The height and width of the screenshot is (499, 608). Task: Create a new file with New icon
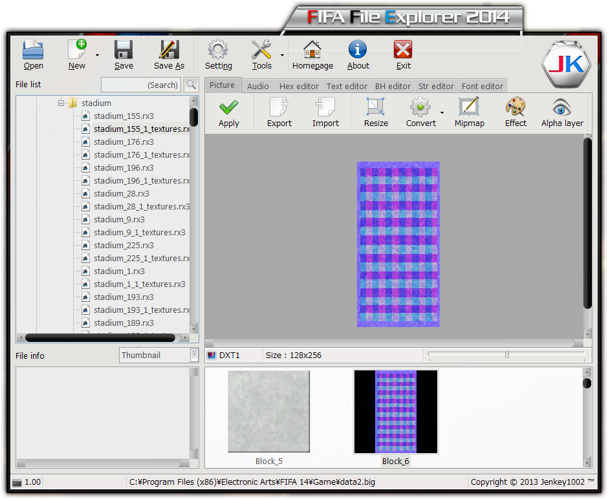point(77,50)
